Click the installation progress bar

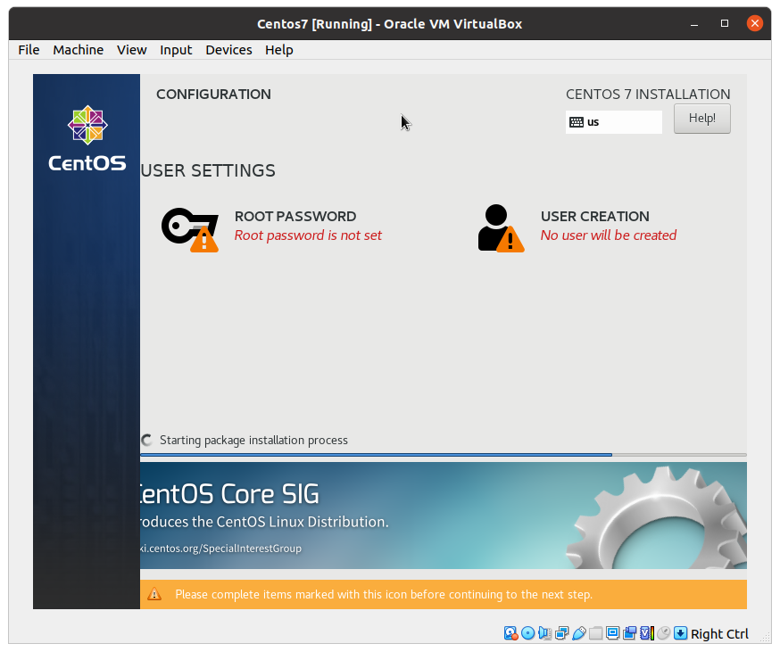coord(444,455)
